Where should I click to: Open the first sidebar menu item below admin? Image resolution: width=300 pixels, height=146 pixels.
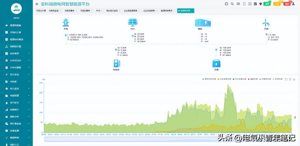16,25
